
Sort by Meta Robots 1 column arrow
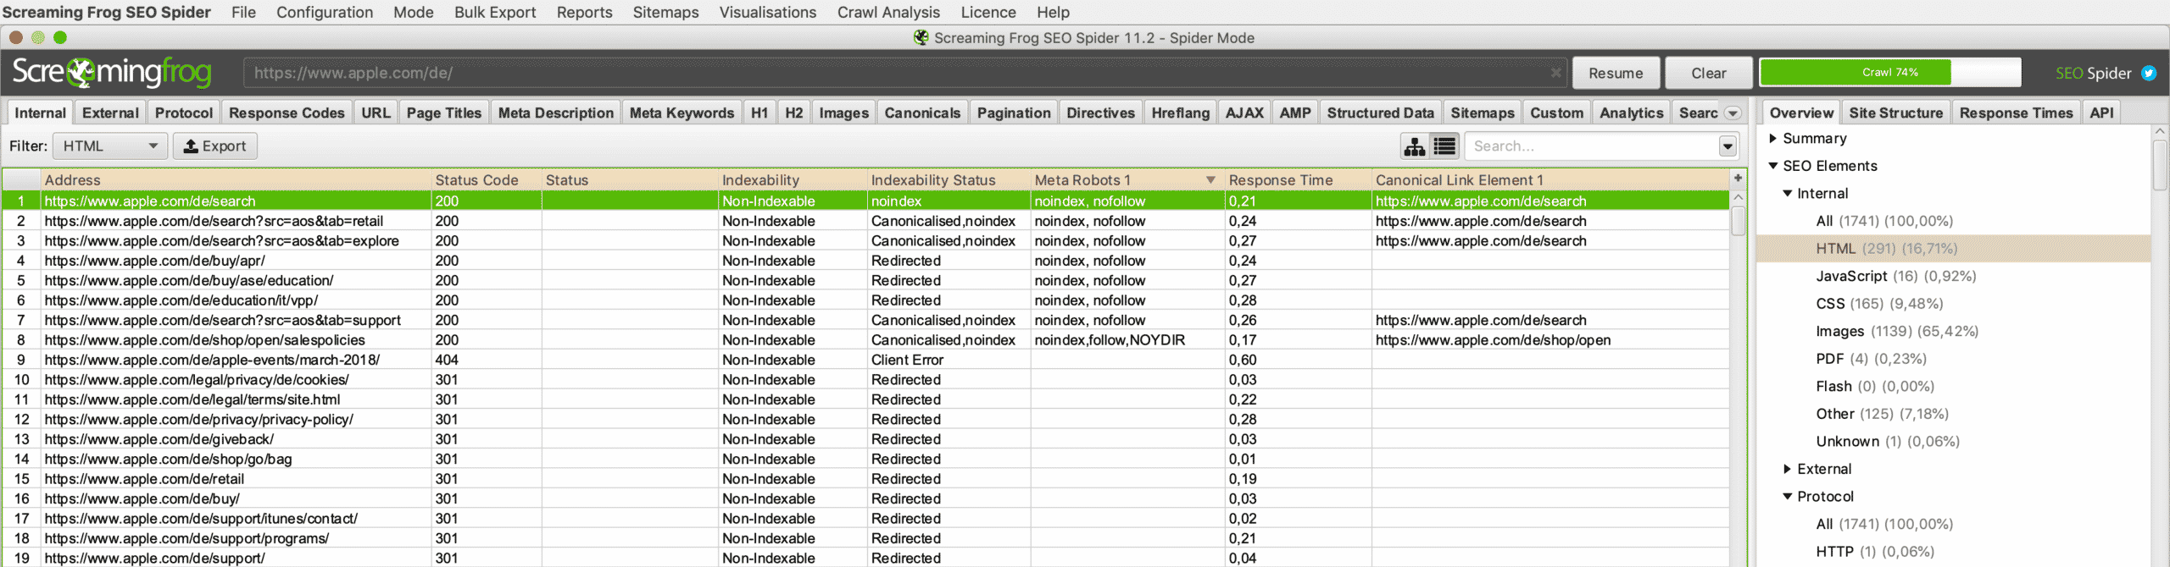1210,180
